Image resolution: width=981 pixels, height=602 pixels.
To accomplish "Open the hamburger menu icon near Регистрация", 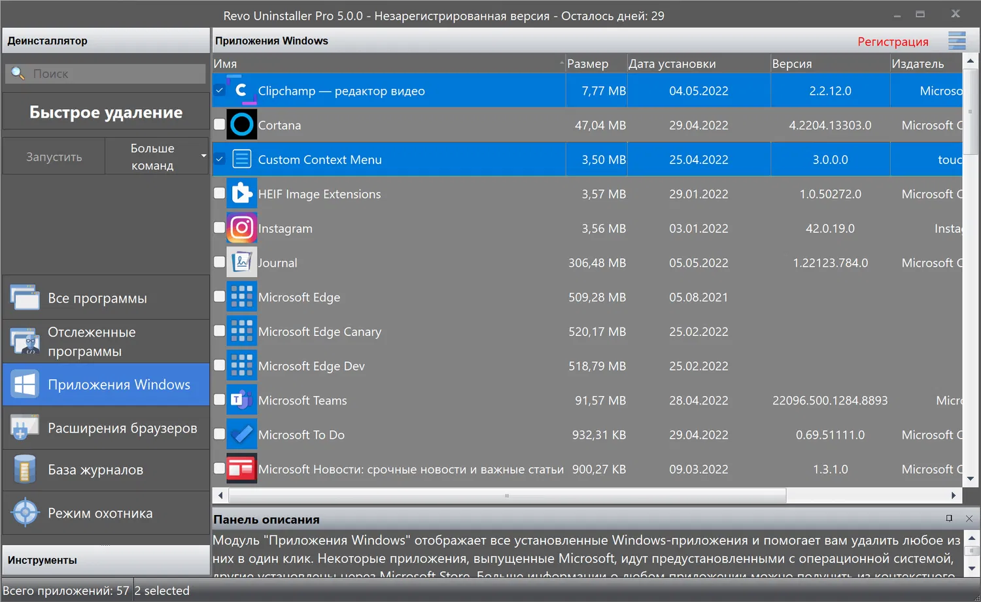I will (x=957, y=41).
